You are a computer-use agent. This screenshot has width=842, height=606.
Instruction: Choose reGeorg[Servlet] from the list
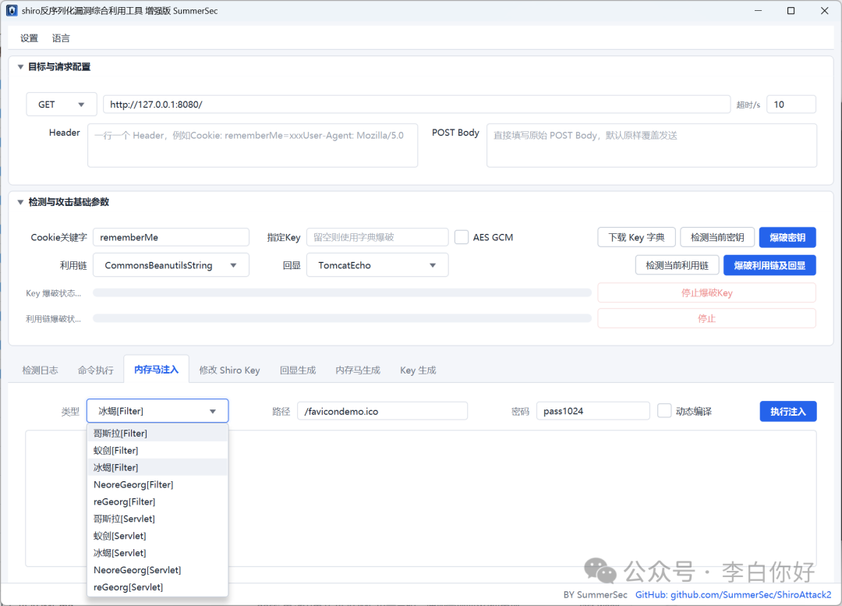(157, 587)
